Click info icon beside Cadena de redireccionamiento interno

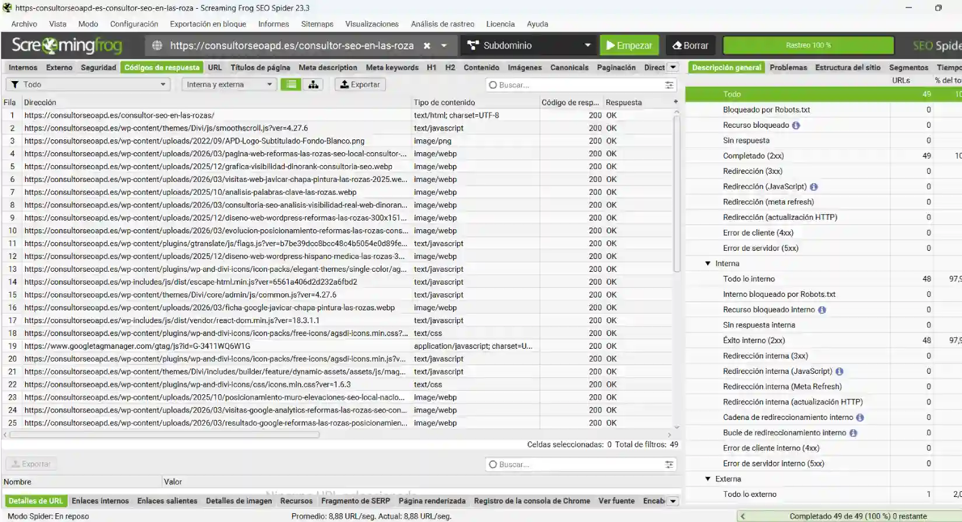[x=859, y=418]
